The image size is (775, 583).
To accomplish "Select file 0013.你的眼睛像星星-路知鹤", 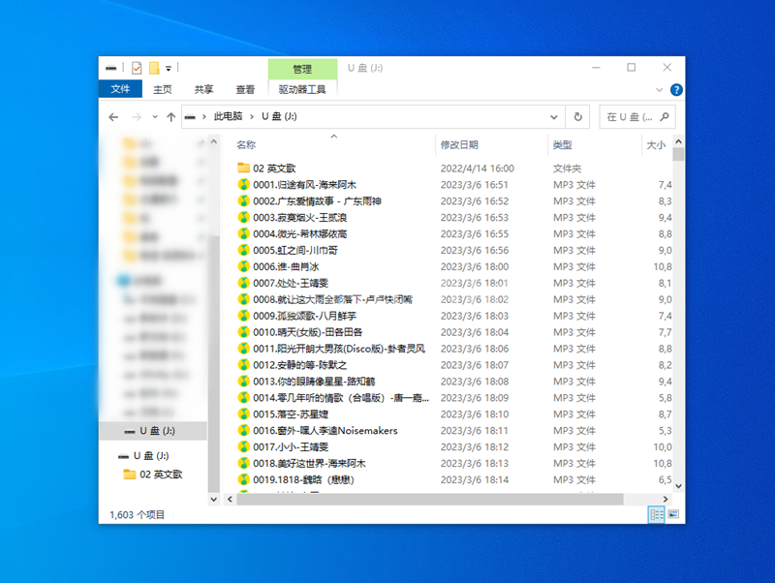I will (x=314, y=381).
